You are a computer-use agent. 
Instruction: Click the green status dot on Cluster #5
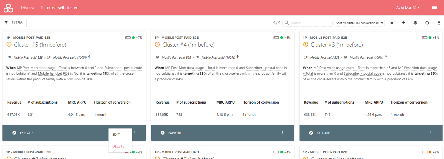pos(133,38)
